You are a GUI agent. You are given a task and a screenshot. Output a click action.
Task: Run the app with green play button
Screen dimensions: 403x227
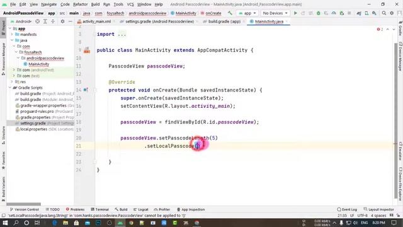tap(295, 13)
